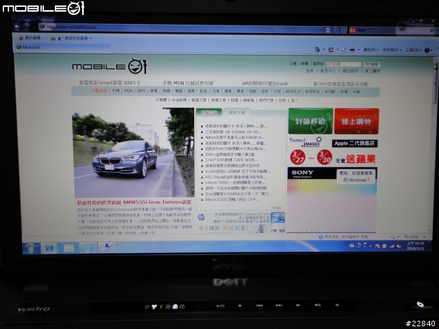Click the Home icon in command bar
This screenshot has height=329, width=439.
coord(317,49)
